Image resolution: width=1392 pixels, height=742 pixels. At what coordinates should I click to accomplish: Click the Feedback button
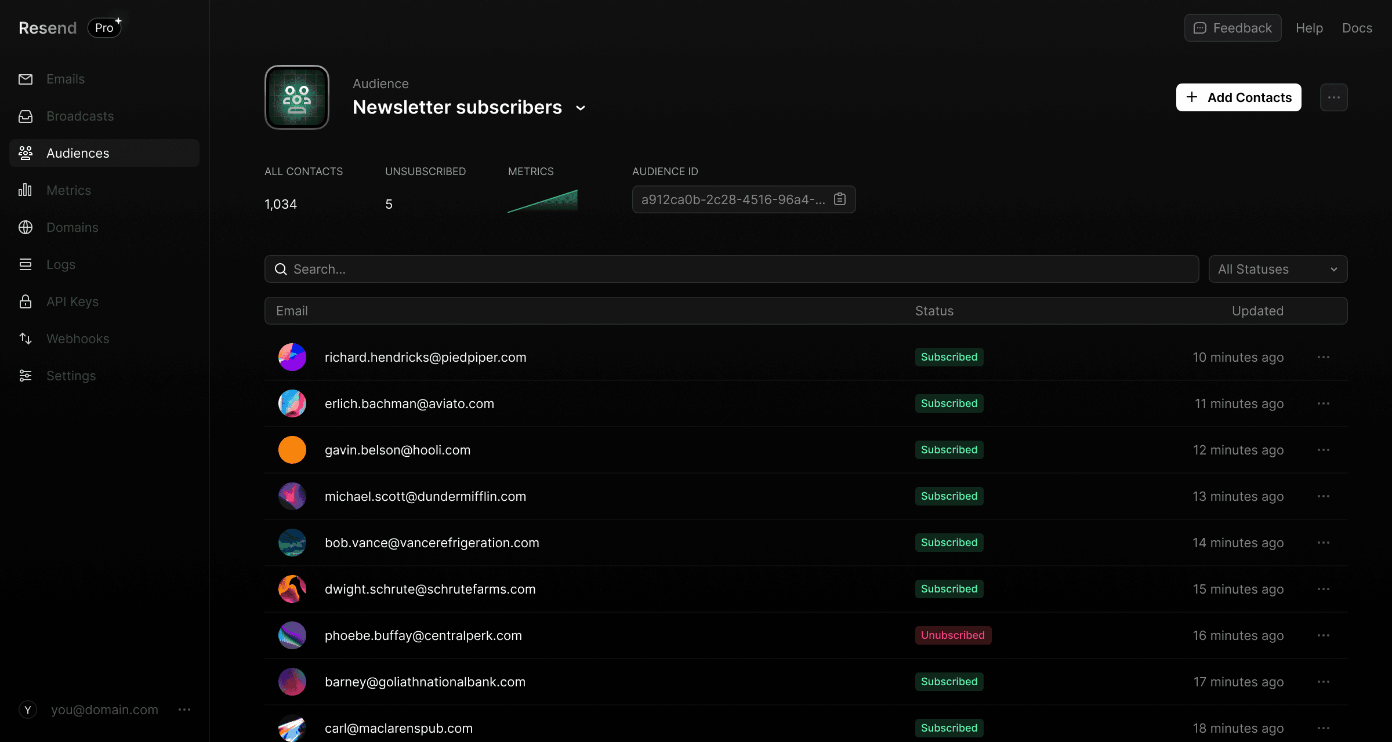pos(1232,28)
